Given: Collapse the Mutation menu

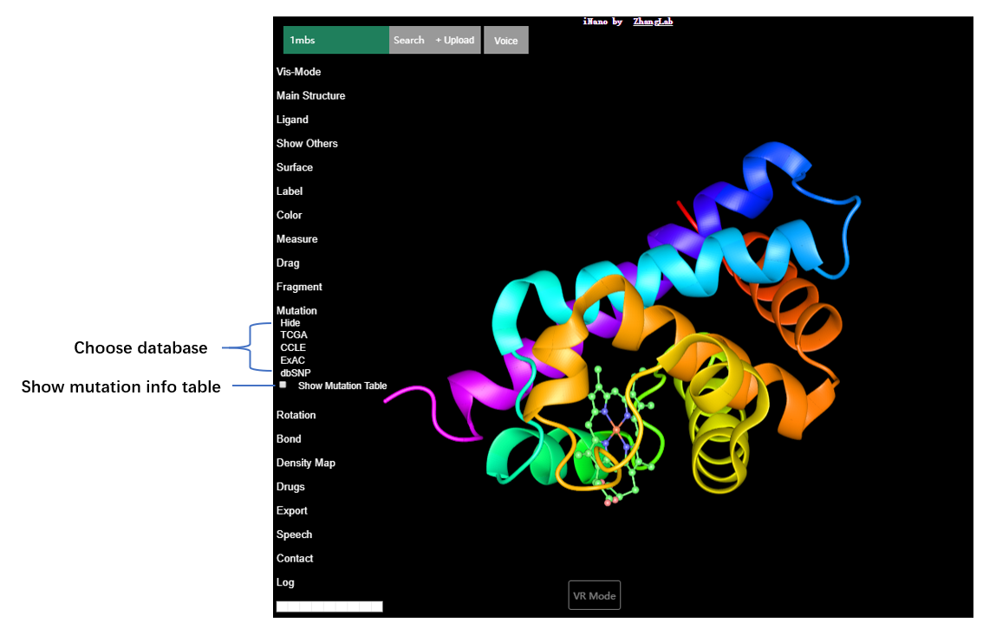Looking at the screenshot, I should point(296,310).
